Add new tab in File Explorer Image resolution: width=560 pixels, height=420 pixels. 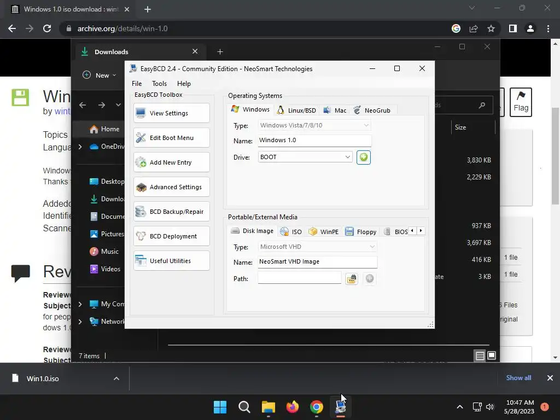[220, 52]
